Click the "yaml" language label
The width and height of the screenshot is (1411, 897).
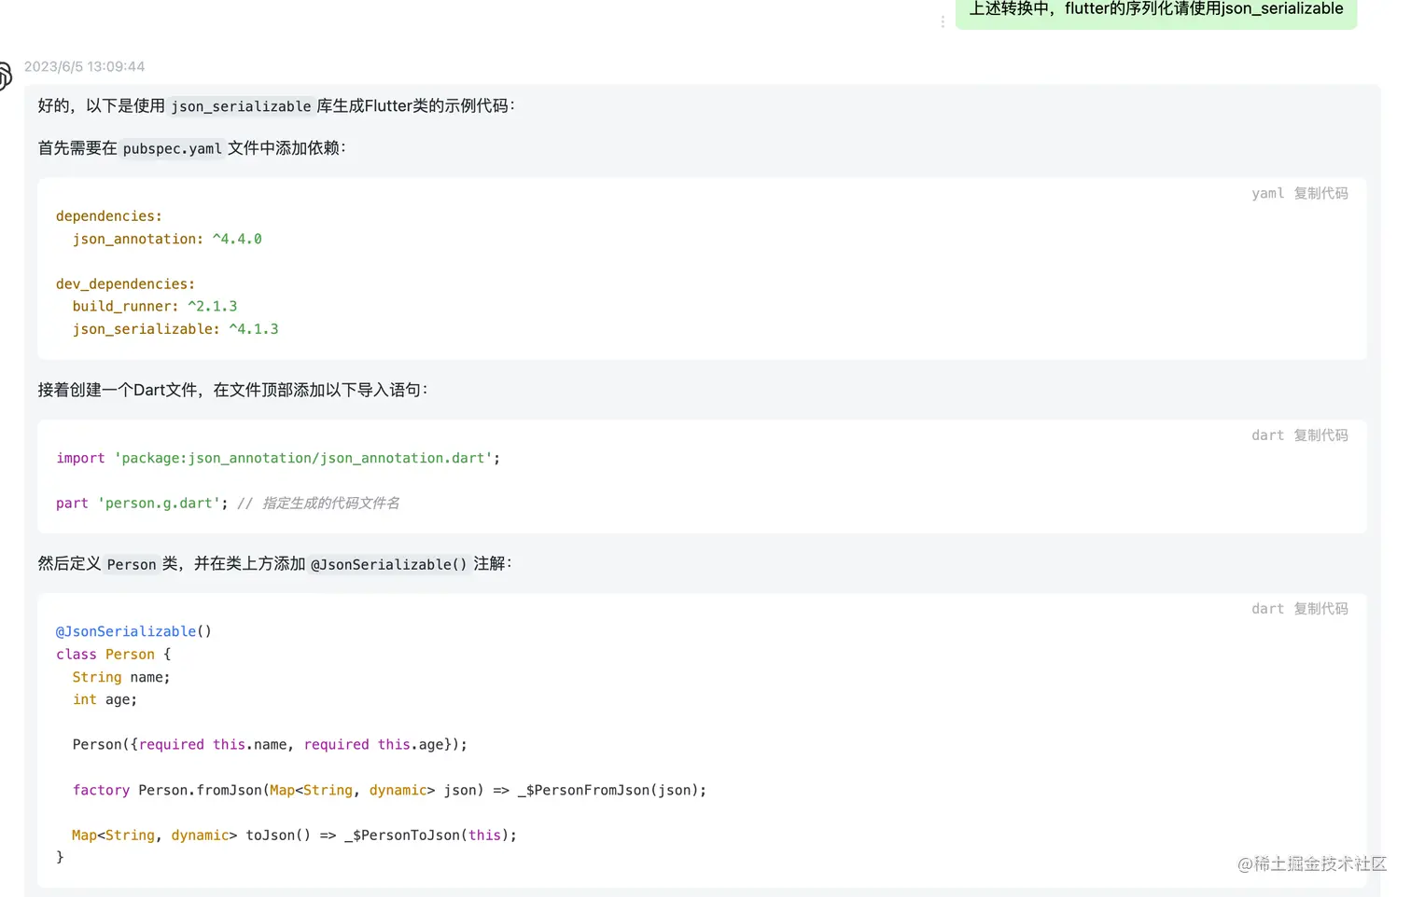click(x=1267, y=193)
